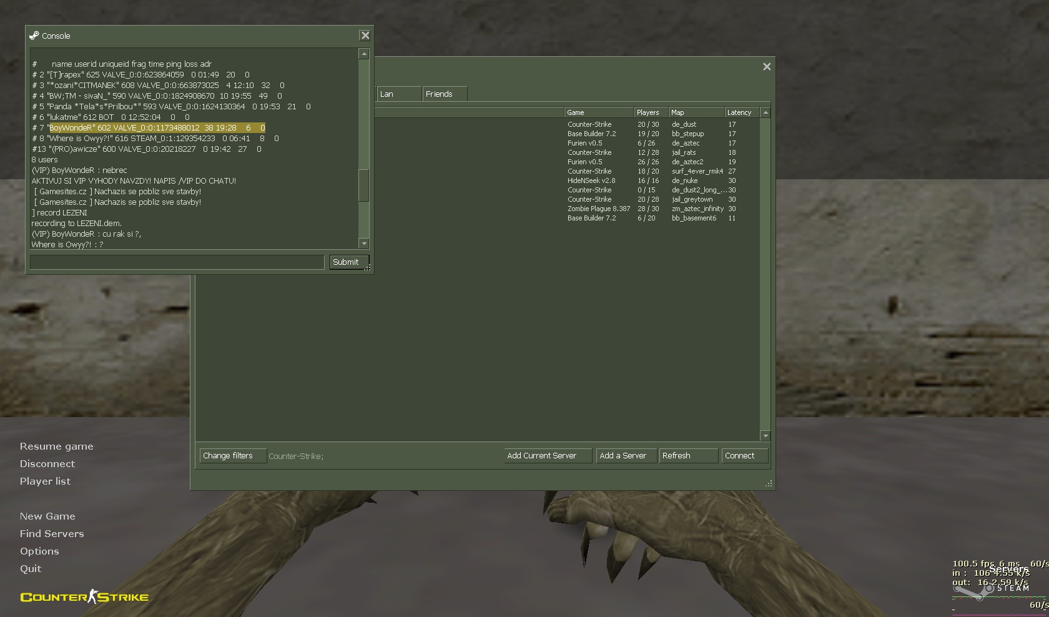Click the '(PRO)awicze' console line
The height and width of the screenshot is (617, 1049).
147,149
